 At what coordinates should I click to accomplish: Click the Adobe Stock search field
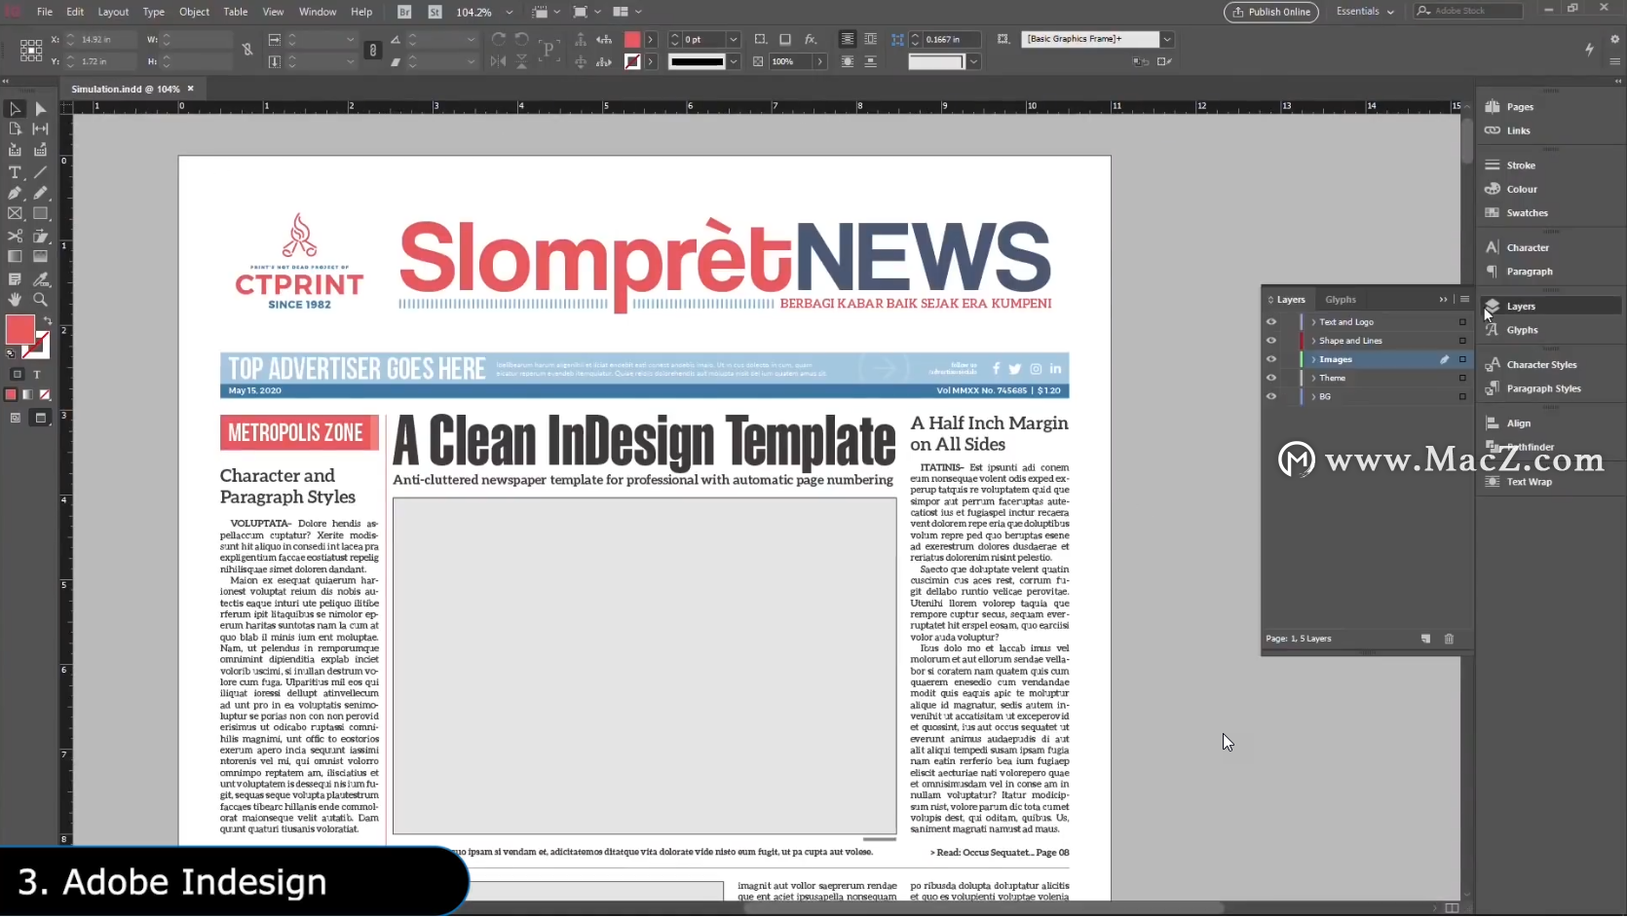[1468, 11]
